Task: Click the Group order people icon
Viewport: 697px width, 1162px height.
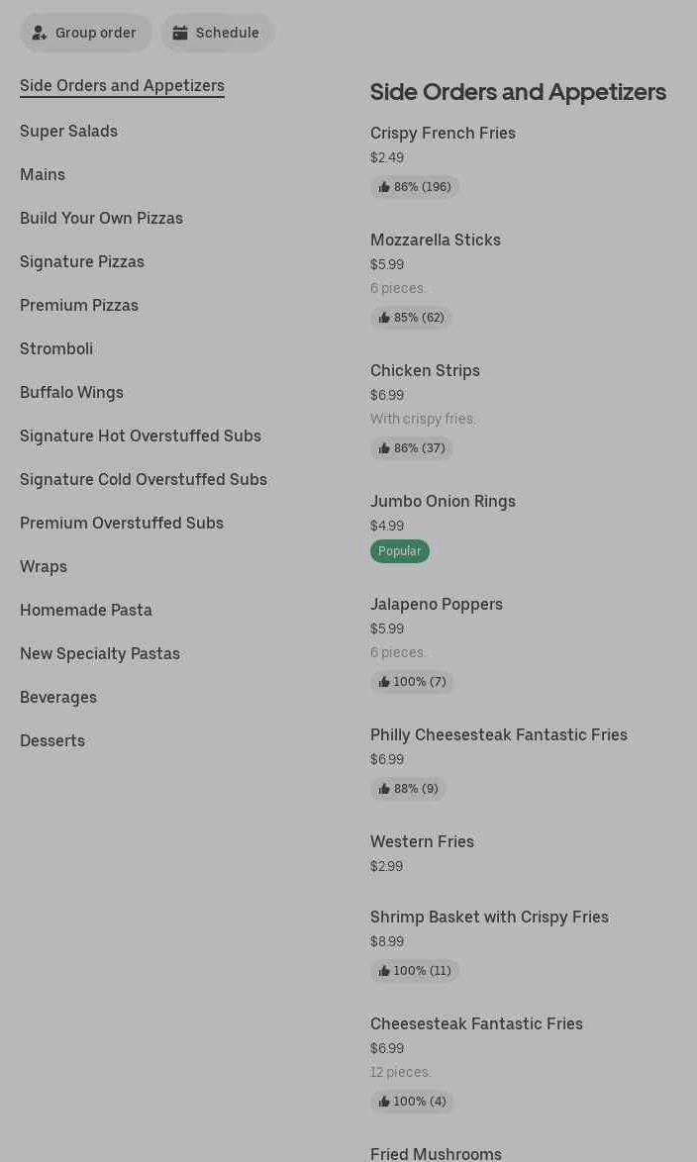Action: [x=40, y=33]
